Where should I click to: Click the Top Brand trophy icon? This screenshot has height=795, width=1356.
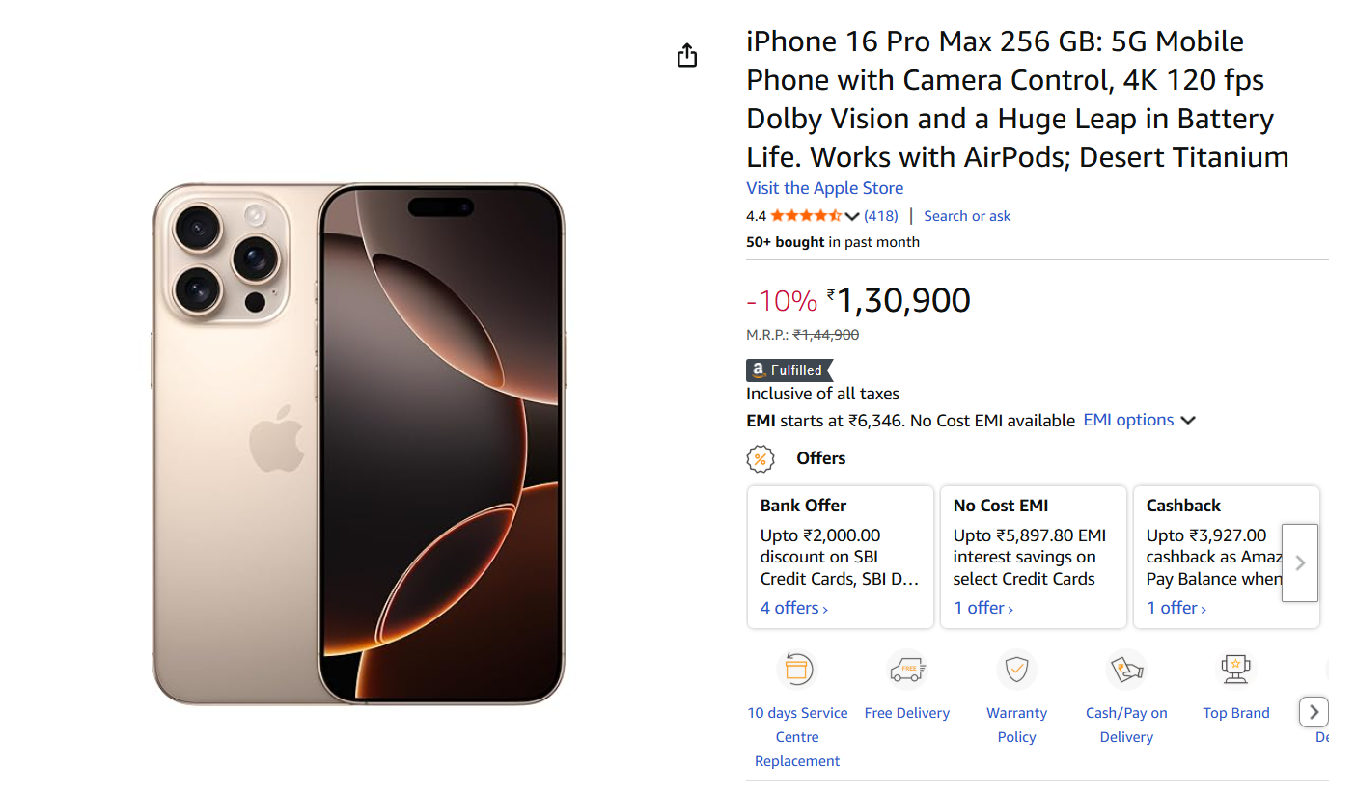point(1235,669)
